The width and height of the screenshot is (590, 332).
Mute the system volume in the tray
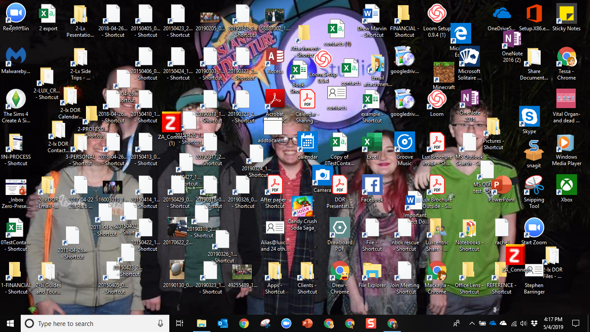click(x=523, y=323)
